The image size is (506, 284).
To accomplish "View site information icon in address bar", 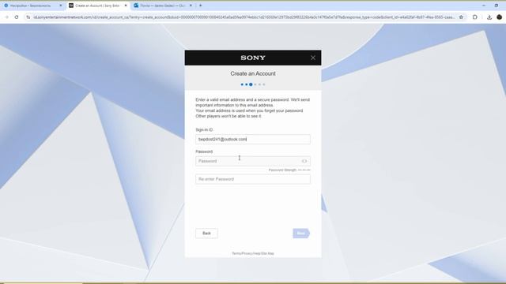I will (x=28, y=17).
